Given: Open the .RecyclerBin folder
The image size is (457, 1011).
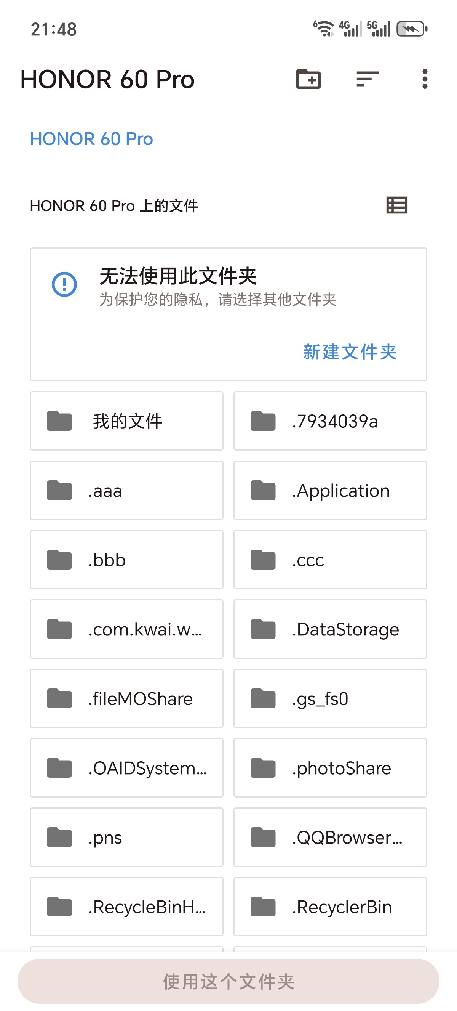Looking at the screenshot, I should click(330, 907).
